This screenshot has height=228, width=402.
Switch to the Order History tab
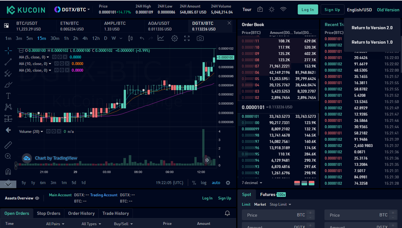81,213
